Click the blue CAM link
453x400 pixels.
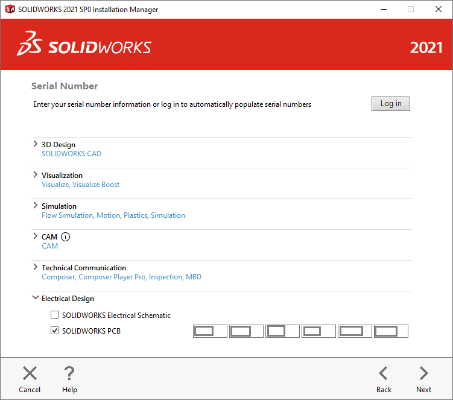click(49, 246)
